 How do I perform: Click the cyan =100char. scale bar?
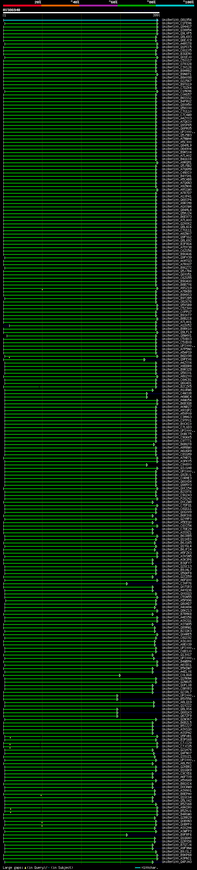pyautogui.click(x=137, y=867)
